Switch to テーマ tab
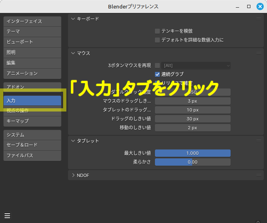The height and width of the screenshot is (223, 267). pyautogui.click(x=32, y=32)
